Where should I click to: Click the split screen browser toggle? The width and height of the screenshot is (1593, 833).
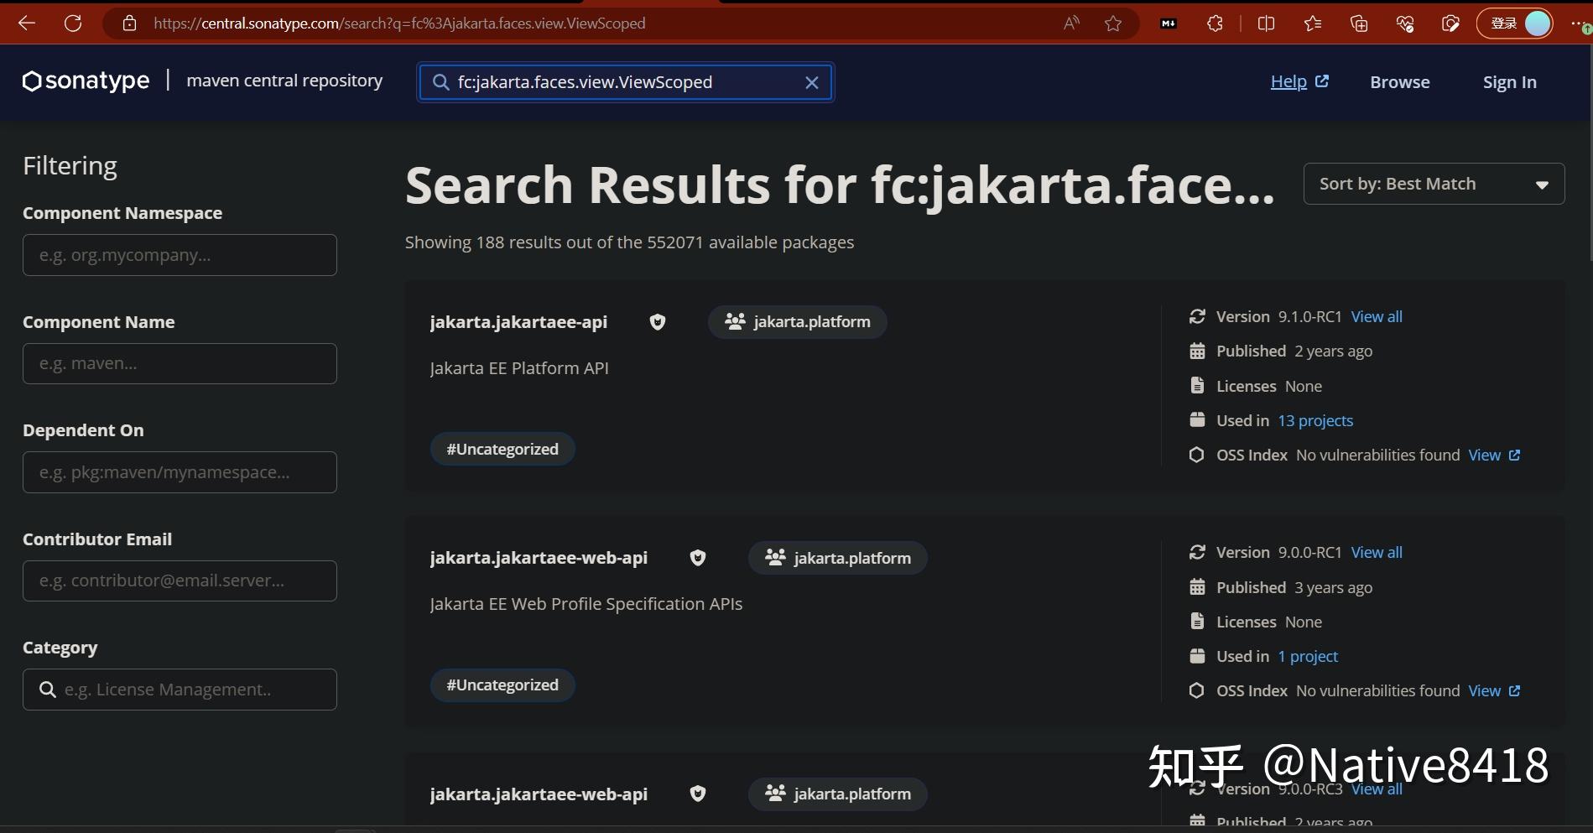click(1266, 23)
